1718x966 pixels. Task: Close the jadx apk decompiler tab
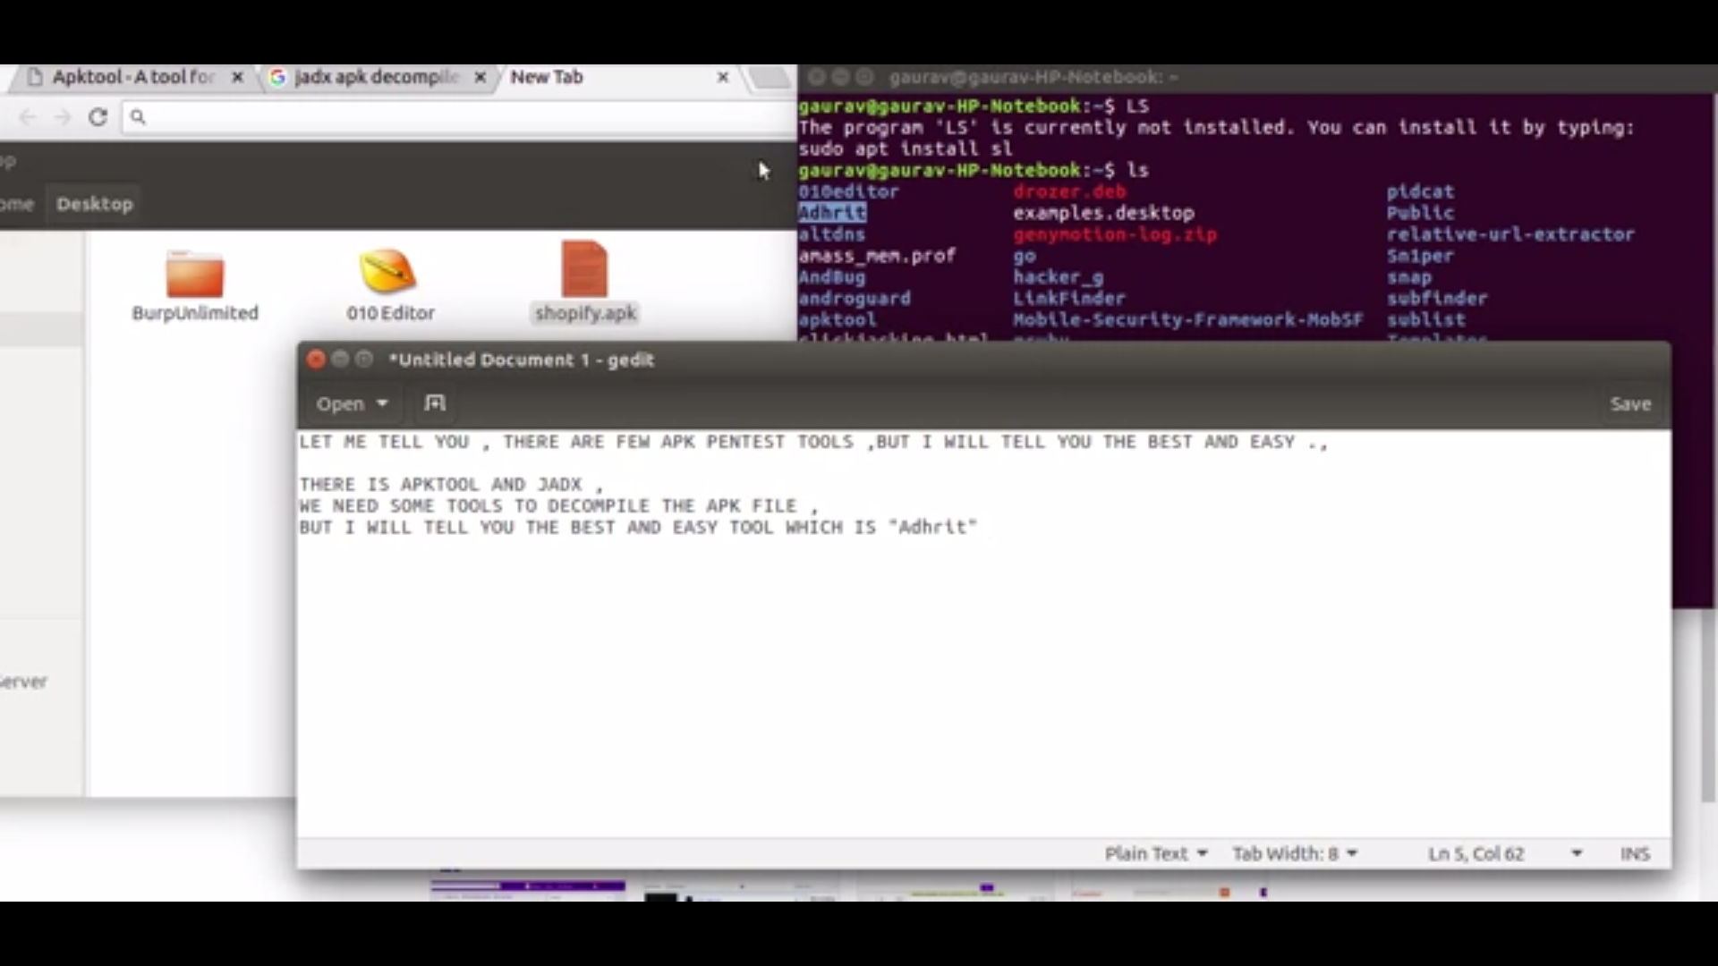481,78
